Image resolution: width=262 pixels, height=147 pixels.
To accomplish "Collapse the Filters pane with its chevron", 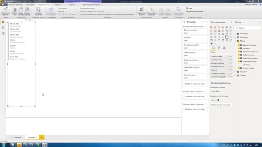I will point(207,22).
